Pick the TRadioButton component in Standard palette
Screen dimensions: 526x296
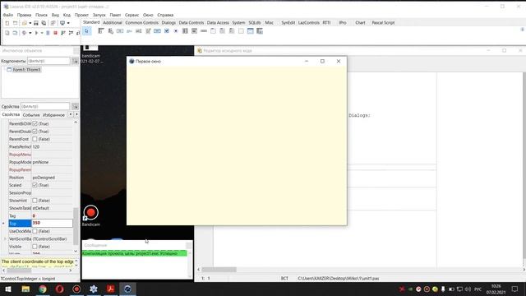(176, 31)
